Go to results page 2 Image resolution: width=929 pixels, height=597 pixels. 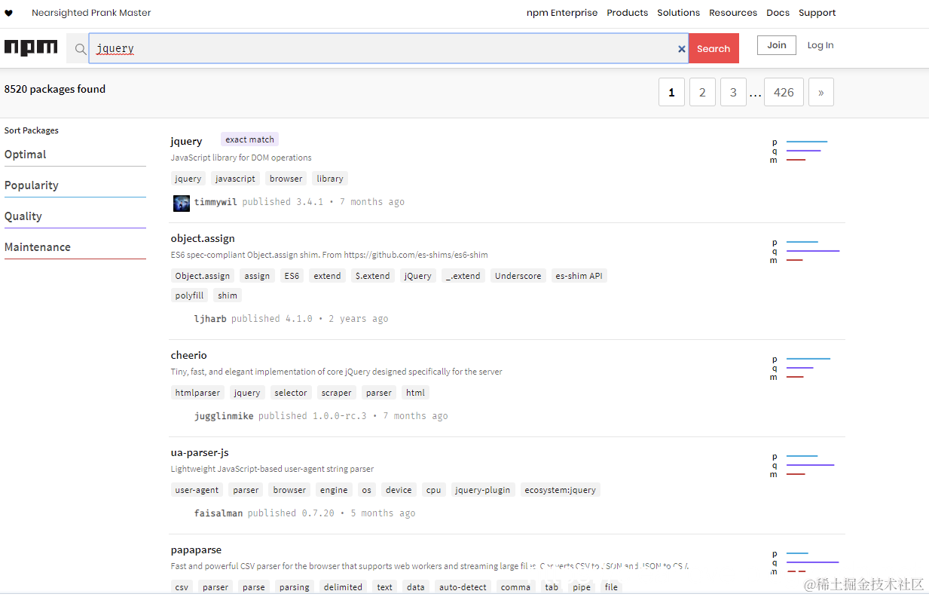[x=702, y=92]
